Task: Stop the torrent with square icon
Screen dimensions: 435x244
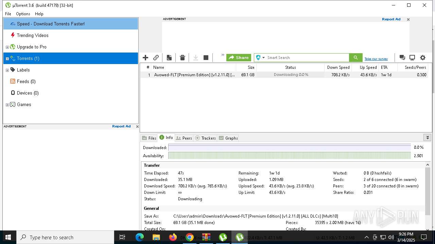Action: tap(206, 58)
